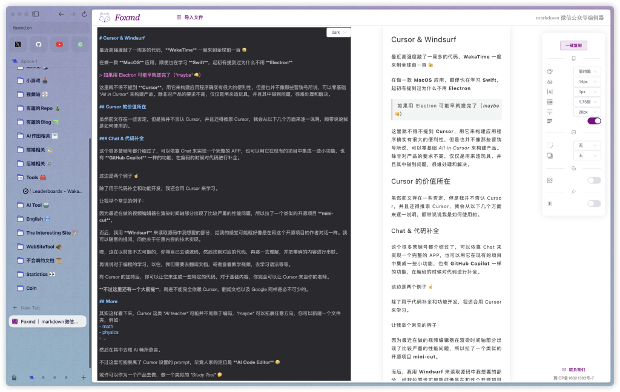Viewport: 620px width, 392px height.
Task: Click the plus icon at sidebar bottom
Action: coord(84,377)
